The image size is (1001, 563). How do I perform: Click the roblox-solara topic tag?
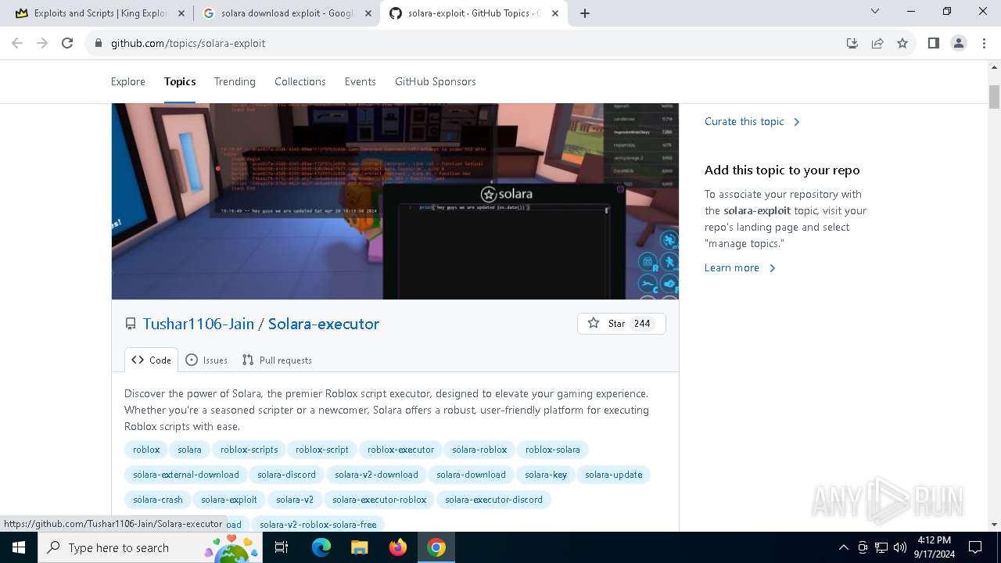[553, 450]
